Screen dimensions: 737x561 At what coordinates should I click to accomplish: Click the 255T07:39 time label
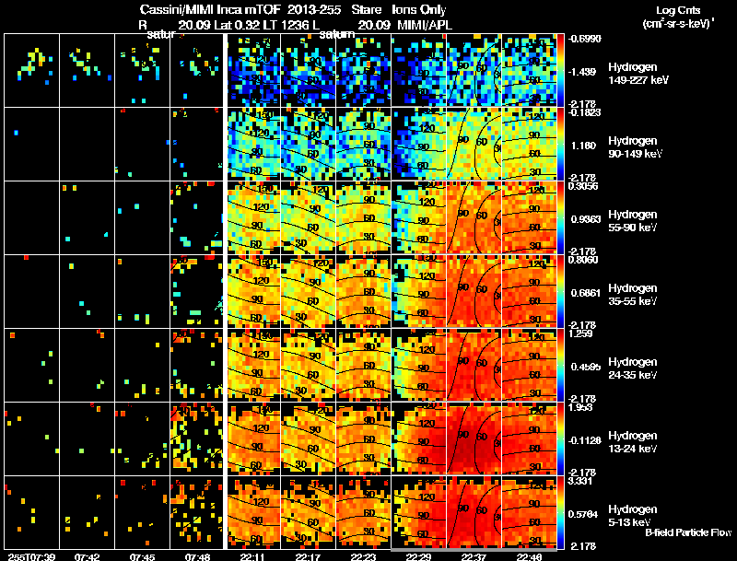tap(31, 556)
